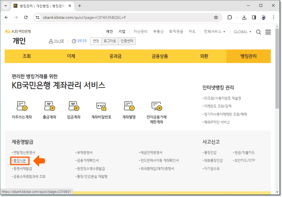Switch to 개인 banking section
This screenshot has width=282, height=197.
[109, 32]
